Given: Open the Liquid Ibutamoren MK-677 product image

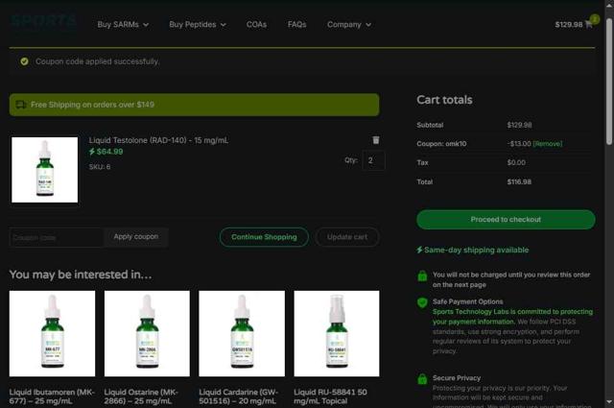Looking at the screenshot, I should 52,333.
